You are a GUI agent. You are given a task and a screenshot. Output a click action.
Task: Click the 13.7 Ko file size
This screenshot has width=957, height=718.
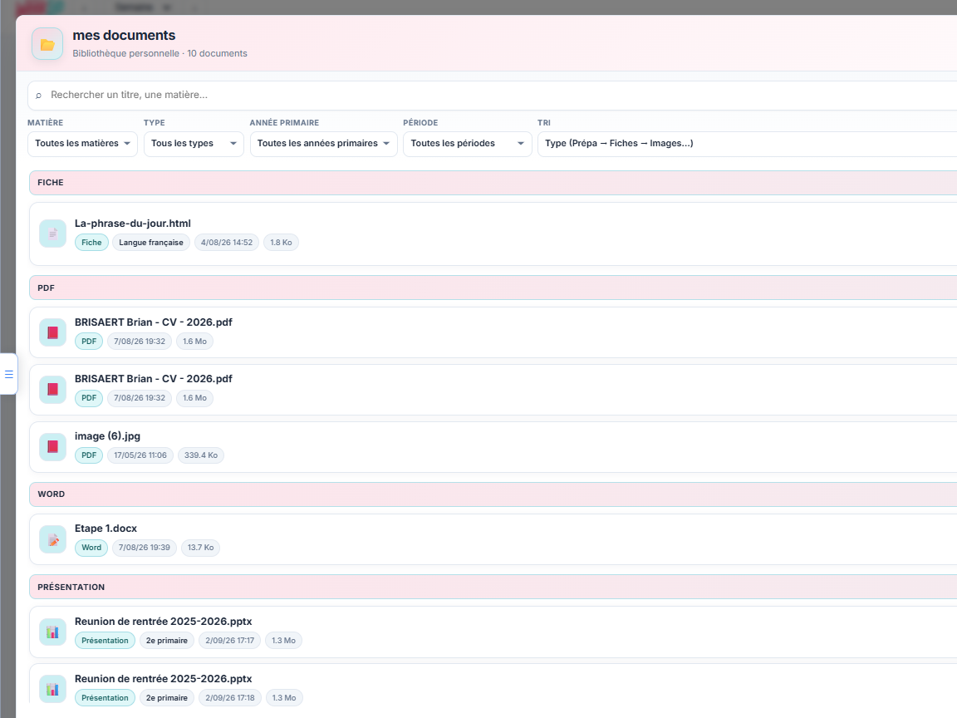coord(200,548)
